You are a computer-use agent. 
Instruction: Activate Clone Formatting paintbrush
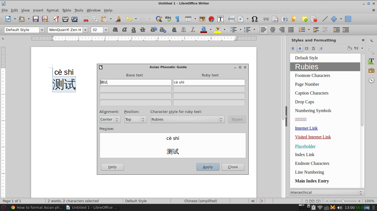coord(118,19)
